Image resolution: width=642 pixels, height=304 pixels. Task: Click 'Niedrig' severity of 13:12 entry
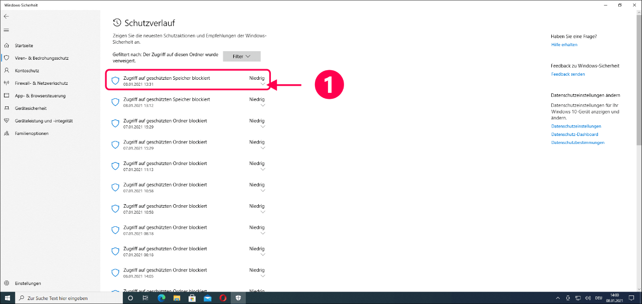pyautogui.click(x=257, y=99)
